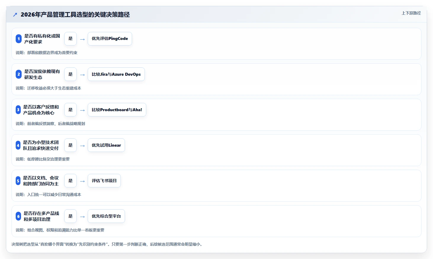Viewport: 433px width, 259px height.
Task: Click the step 2 number badge
Action: 19,74
